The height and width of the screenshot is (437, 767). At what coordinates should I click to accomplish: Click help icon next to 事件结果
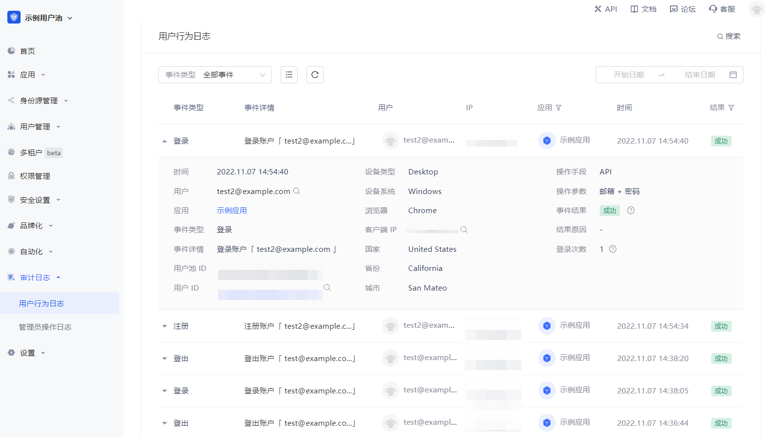[x=631, y=210]
